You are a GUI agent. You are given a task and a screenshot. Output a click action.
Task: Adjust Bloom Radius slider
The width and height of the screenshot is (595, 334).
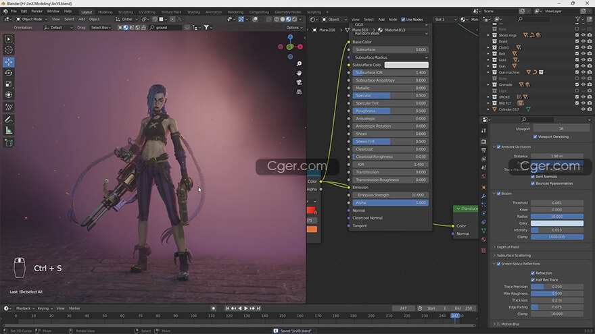click(x=556, y=217)
